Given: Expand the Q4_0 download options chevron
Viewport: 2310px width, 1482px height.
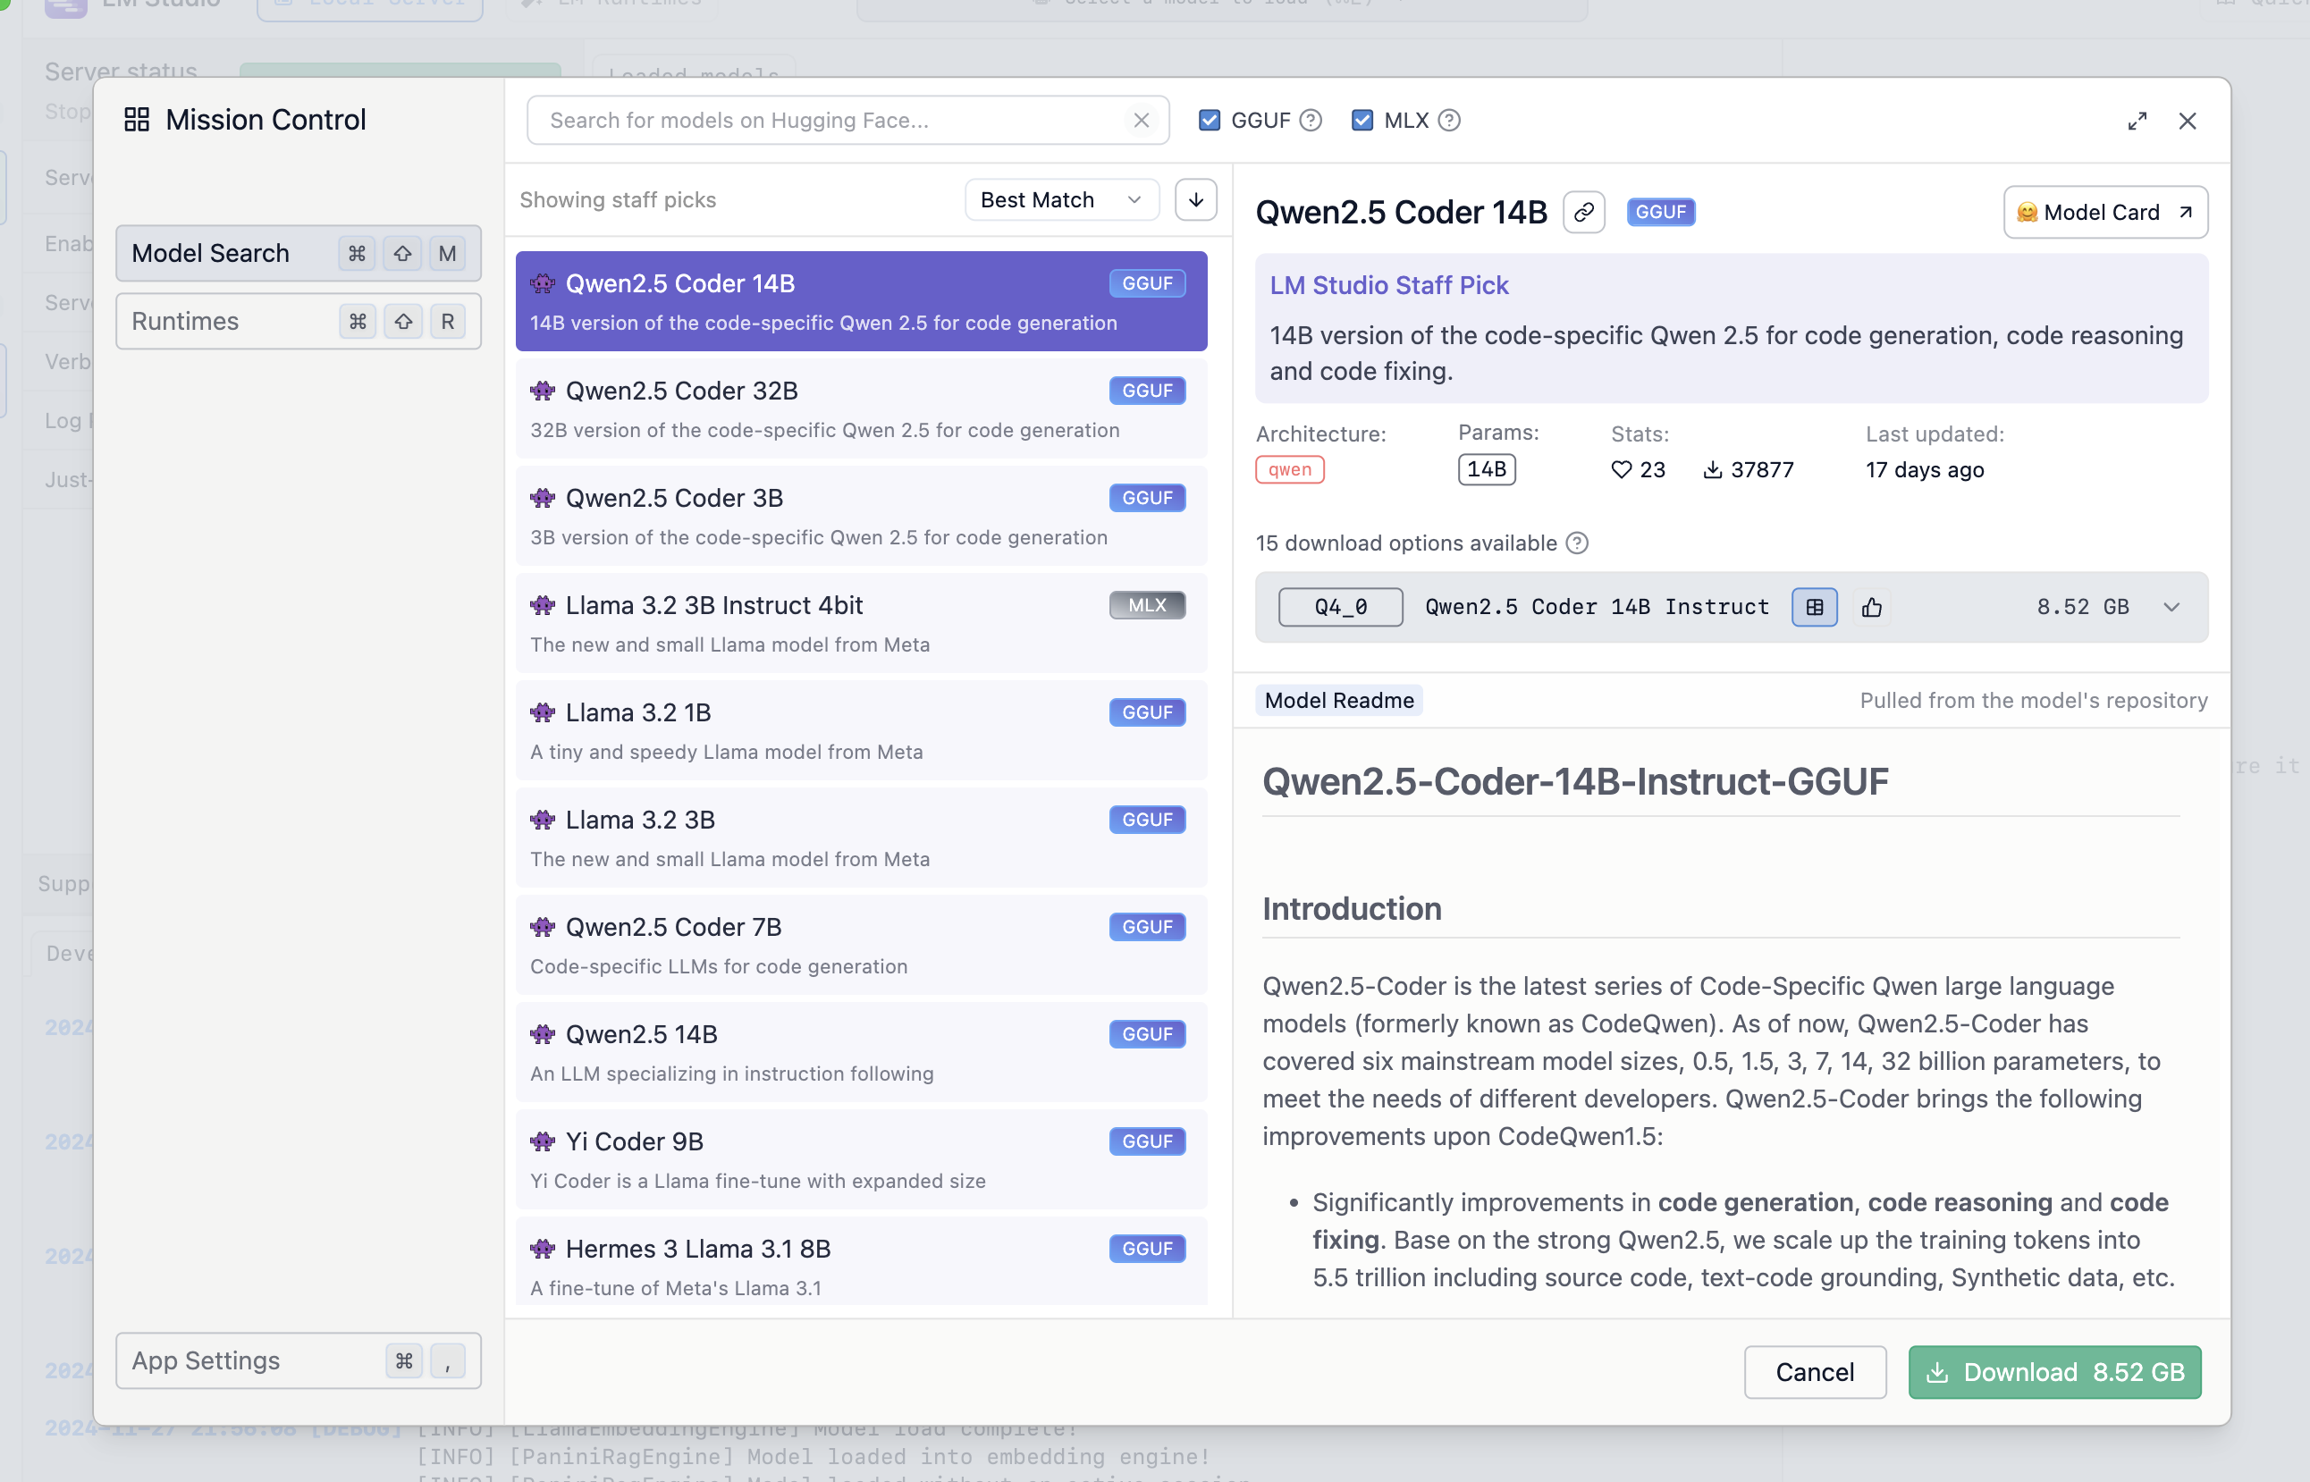Looking at the screenshot, I should 2171,607.
